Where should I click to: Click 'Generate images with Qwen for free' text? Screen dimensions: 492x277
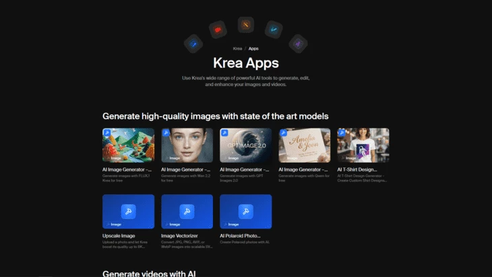304,178
